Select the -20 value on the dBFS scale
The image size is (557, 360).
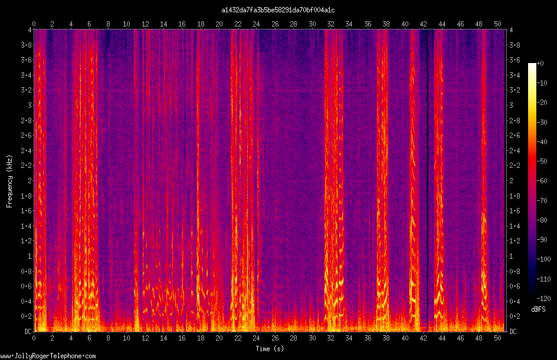(x=542, y=103)
